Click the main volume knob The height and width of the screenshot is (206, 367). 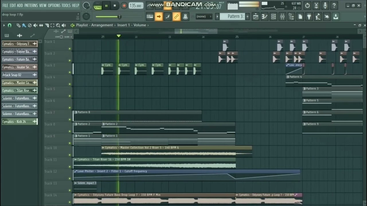click(86, 5)
